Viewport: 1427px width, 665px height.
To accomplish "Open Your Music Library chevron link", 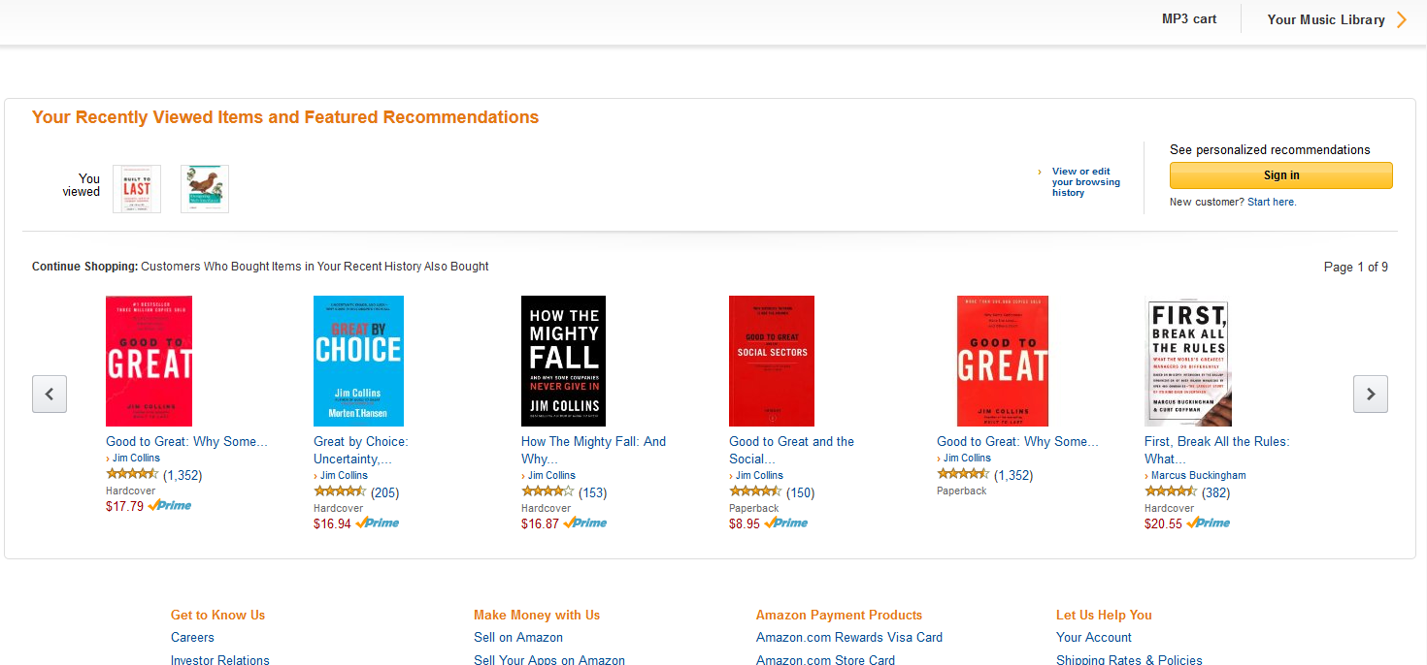I will click(x=1337, y=19).
